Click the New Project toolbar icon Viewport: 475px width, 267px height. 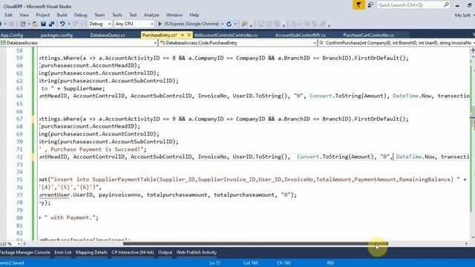pos(23,24)
